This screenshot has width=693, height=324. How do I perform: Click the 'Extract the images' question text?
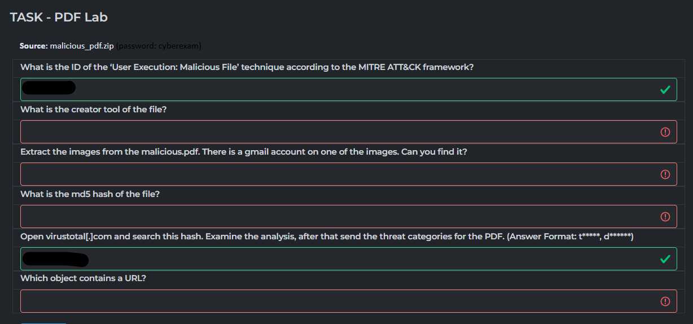tap(244, 152)
